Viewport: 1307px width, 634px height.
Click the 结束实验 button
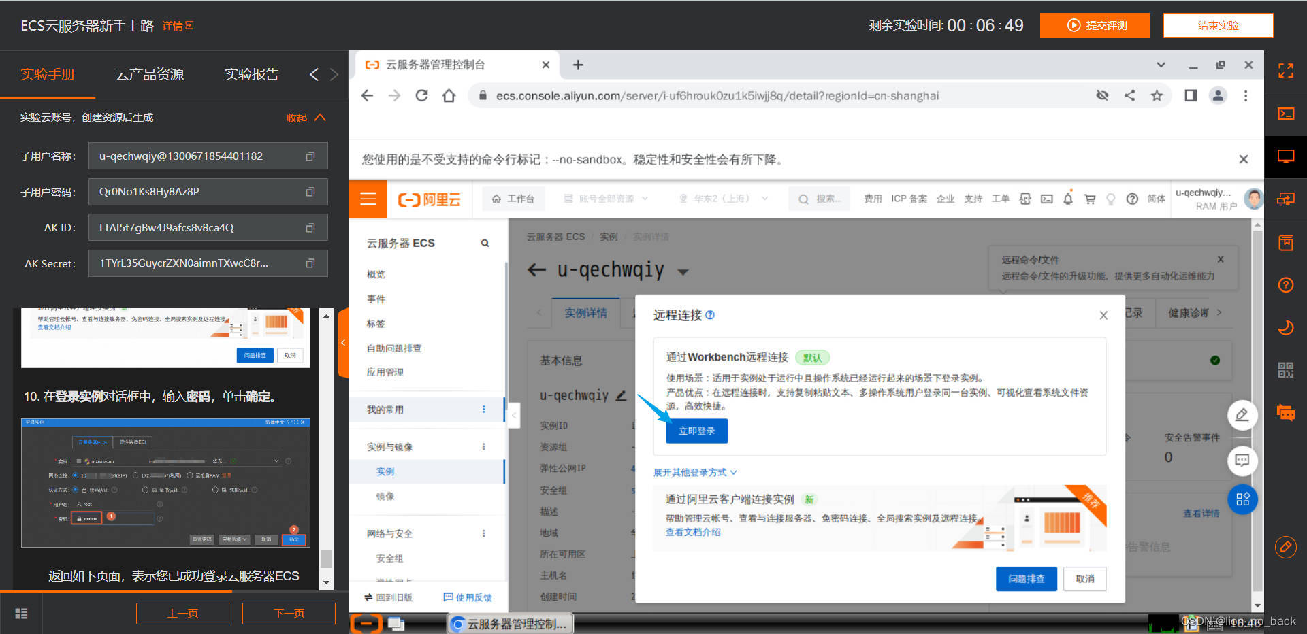coord(1218,25)
